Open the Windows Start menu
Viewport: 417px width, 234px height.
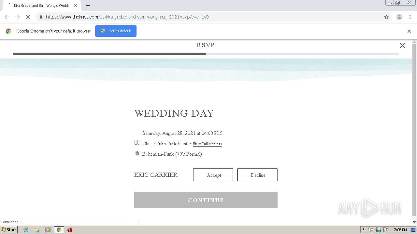9,230
